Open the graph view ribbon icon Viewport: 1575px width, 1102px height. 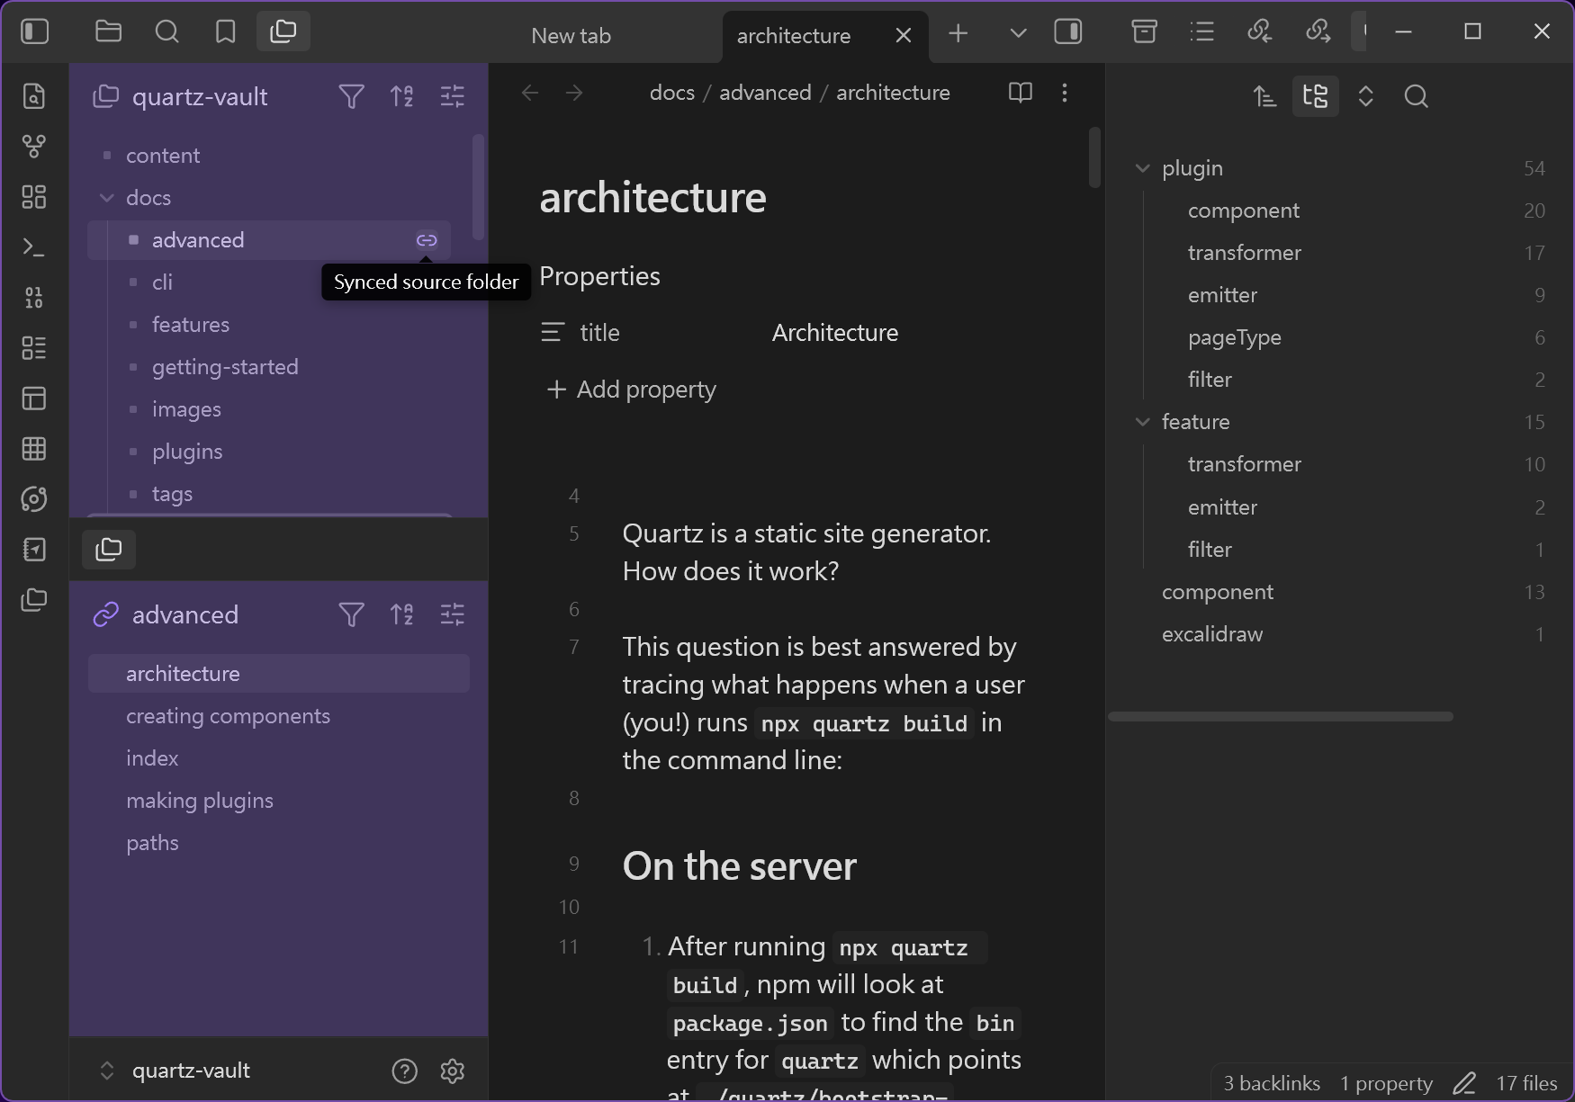click(34, 147)
